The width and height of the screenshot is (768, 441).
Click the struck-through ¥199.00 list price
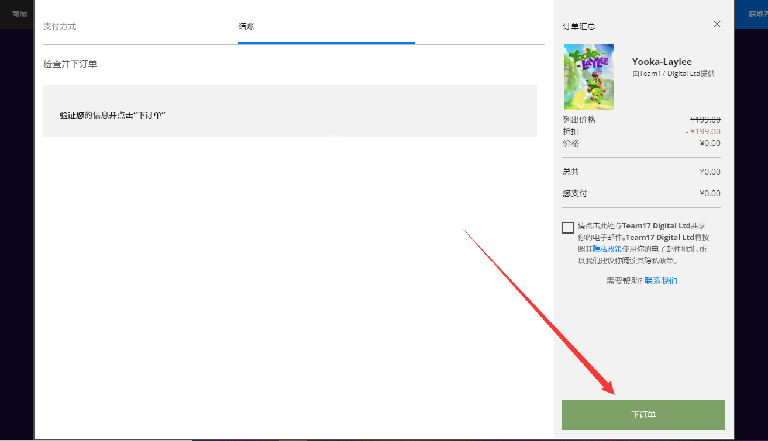pyautogui.click(x=705, y=120)
